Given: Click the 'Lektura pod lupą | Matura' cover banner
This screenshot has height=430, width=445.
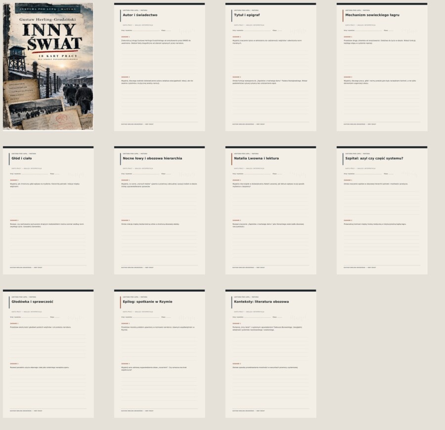Looking at the screenshot, I should click(47, 9).
